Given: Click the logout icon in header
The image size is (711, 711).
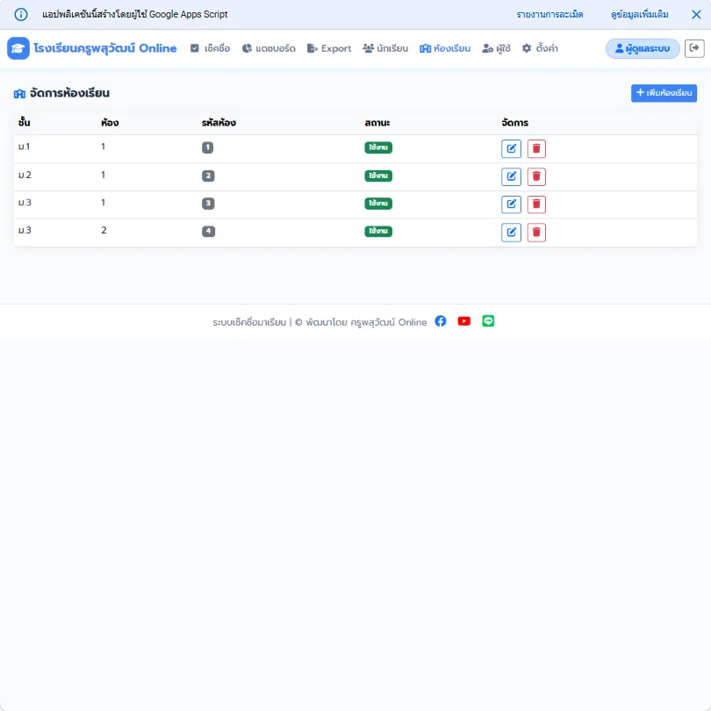Looking at the screenshot, I should click(x=693, y=48).
